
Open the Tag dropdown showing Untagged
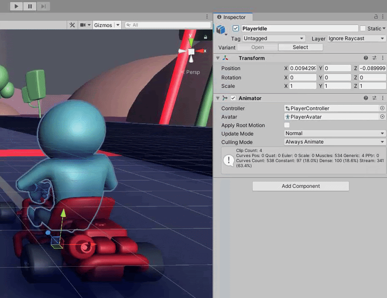tap(273, 38)
